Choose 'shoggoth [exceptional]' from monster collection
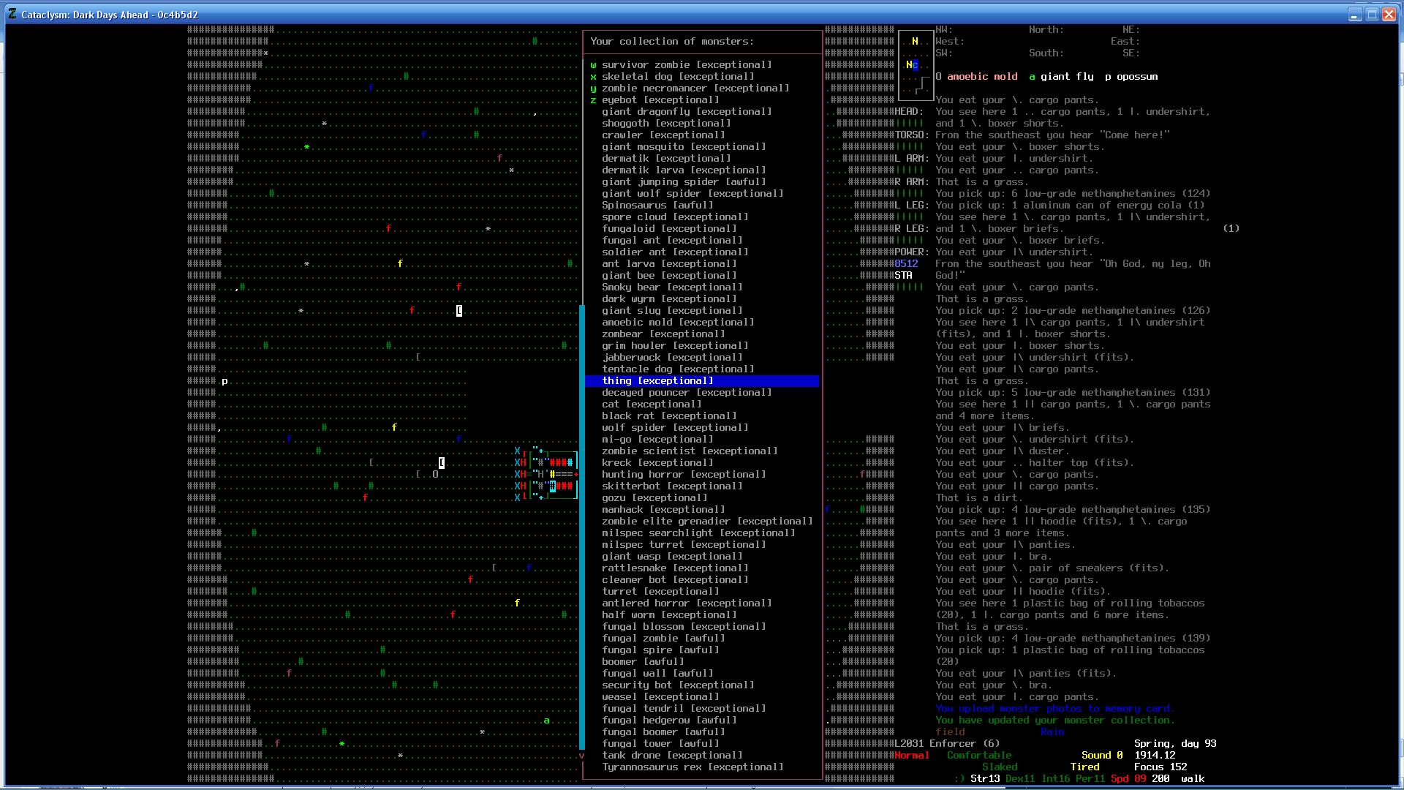Viewport: 1404px width, 790px height. [666, 124]
